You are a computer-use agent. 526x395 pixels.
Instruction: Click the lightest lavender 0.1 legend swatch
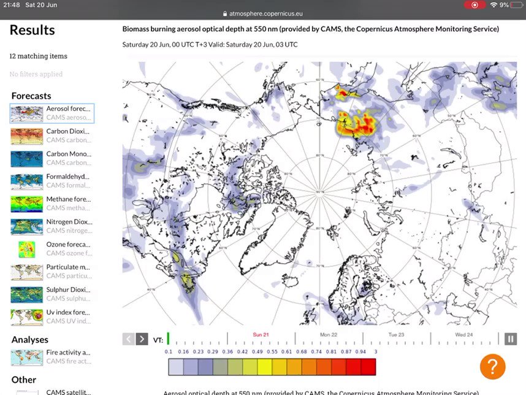[176, 366]
